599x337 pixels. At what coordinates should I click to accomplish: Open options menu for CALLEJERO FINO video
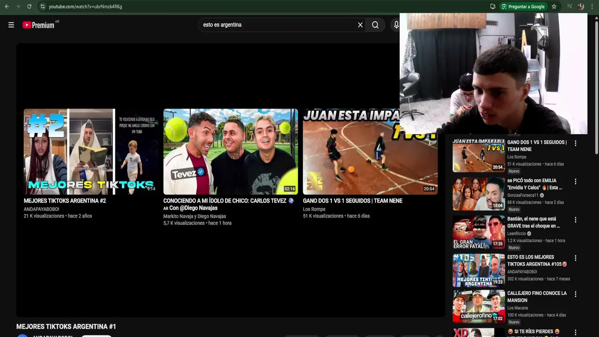coord(576,294)
